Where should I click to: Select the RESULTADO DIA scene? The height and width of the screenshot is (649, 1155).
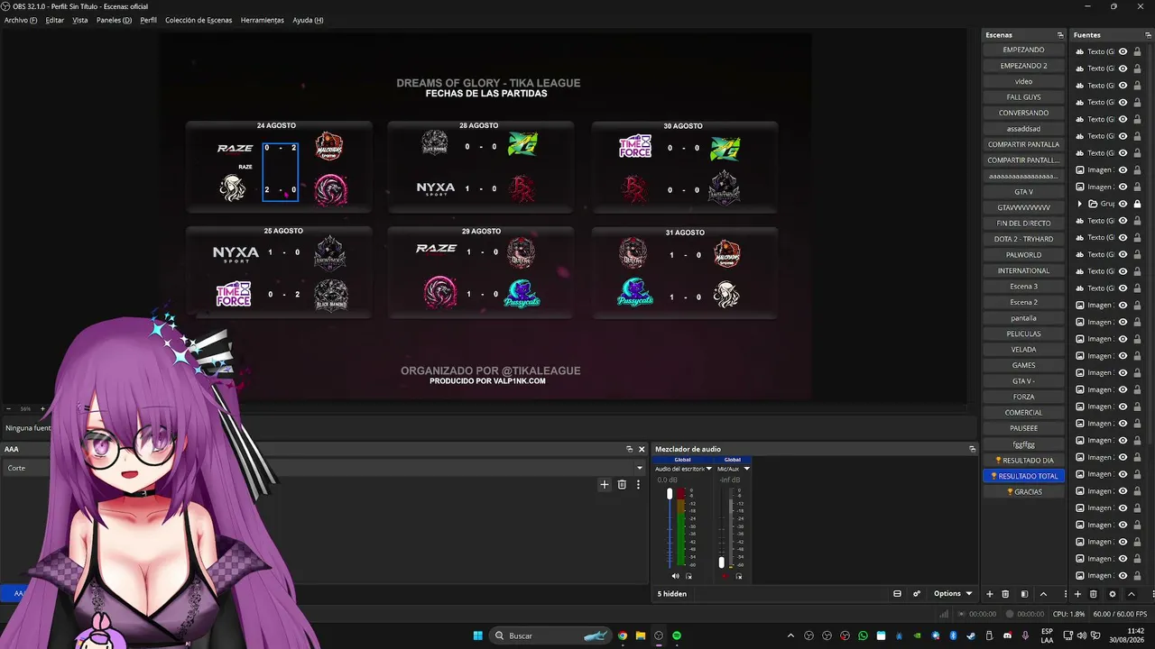point(1023,461)
